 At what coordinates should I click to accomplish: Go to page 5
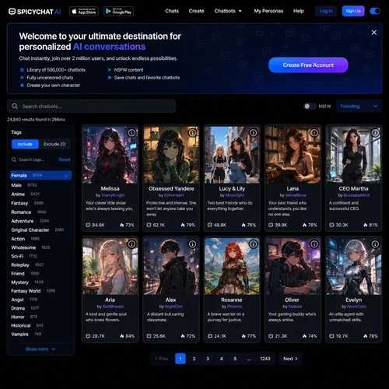[235, 359]
